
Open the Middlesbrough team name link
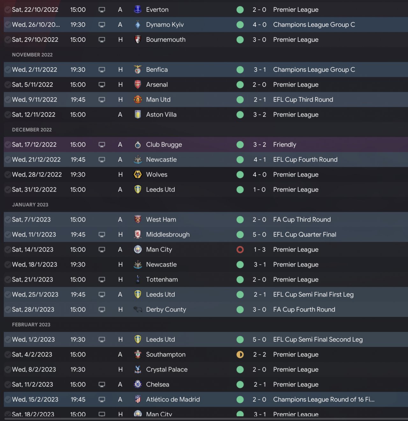click(x=168, y=235)
